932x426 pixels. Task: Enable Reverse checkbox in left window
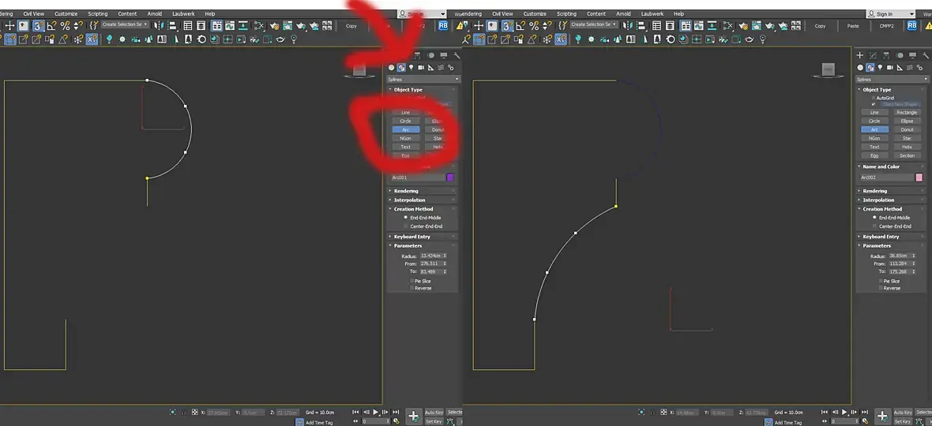(412, 289)
